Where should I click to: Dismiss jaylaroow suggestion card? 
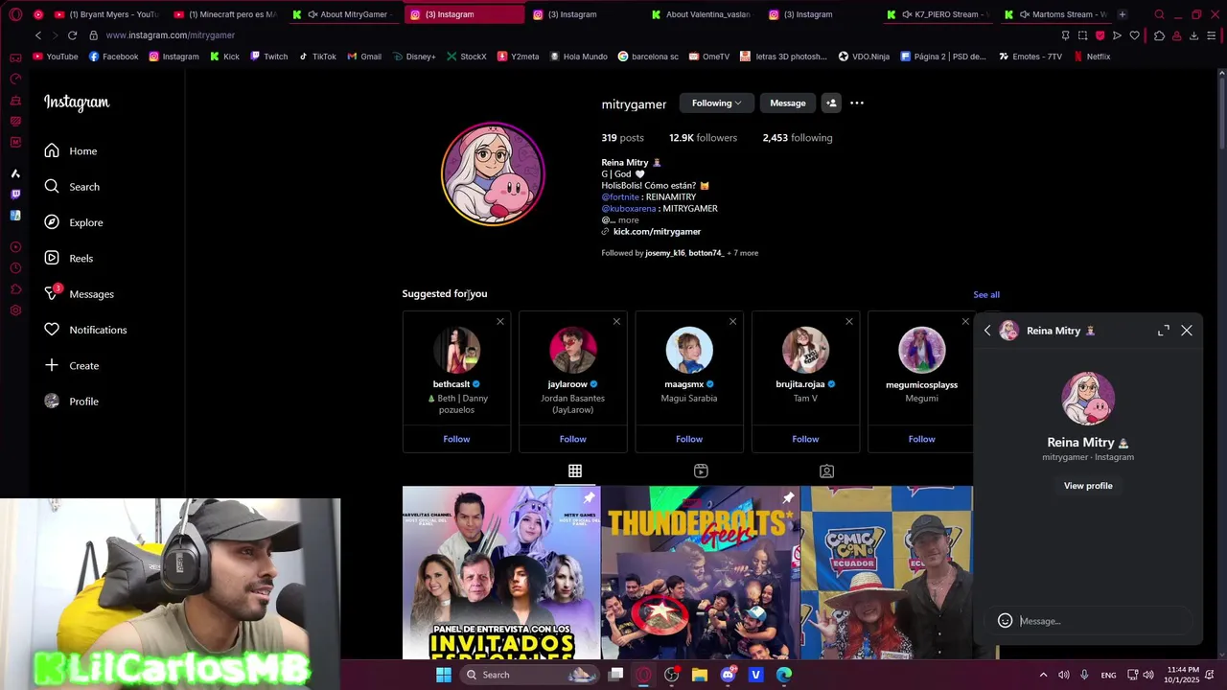tap(616, 321)
